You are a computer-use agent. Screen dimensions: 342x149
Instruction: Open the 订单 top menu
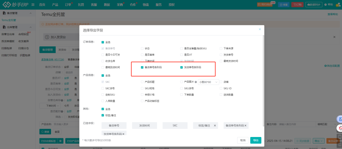[x=68, y=4]
